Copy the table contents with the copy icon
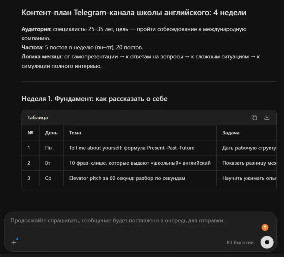 (254, 118)
